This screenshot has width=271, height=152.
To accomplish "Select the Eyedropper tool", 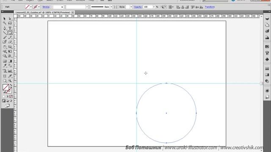I will click(5, 66).
